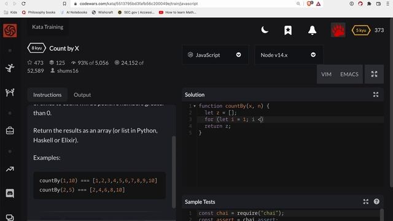
Task: Click the Count by X kata title
Action: (64, 48)
